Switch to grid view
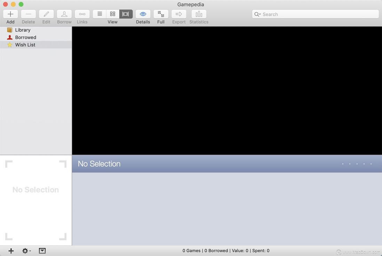382x256 pixels. (113, 14)
